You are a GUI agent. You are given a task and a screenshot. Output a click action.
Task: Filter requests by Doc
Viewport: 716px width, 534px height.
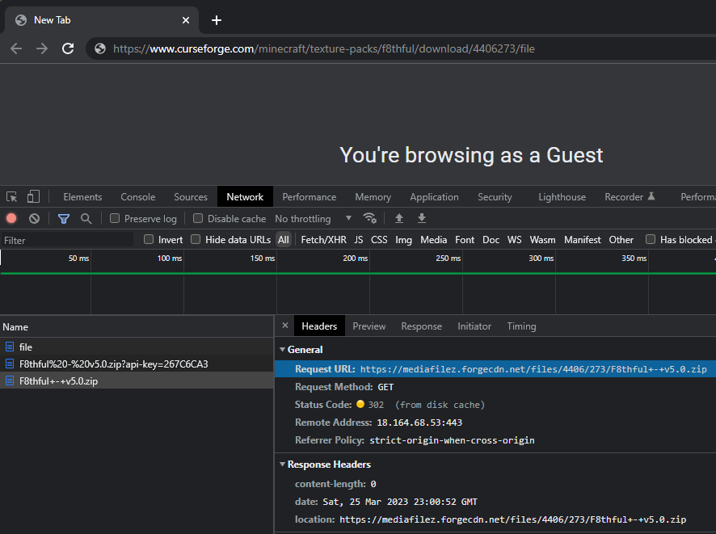(491, 240)
